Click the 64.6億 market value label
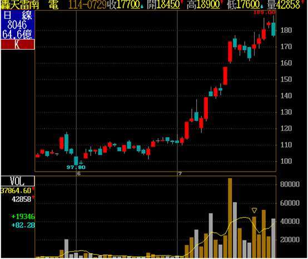 coord(17,34)
